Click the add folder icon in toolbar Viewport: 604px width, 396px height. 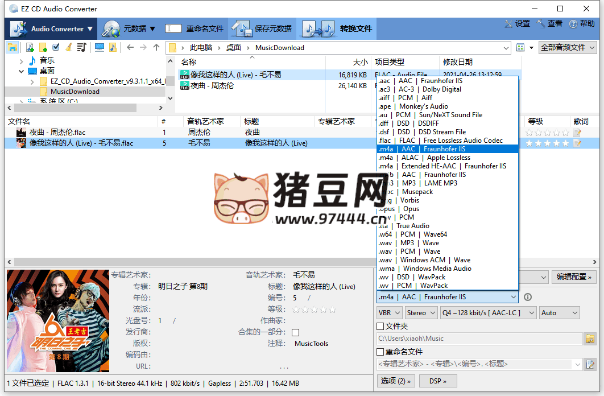click(x=43, y=47)
